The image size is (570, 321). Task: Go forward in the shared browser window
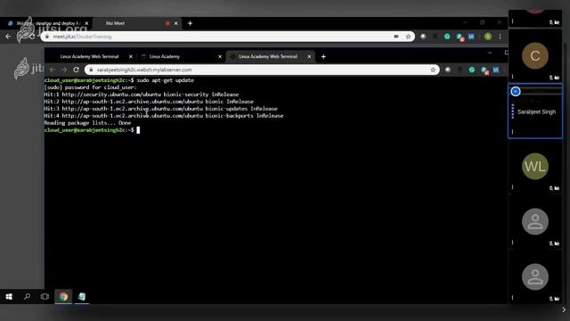click(64, 70)
